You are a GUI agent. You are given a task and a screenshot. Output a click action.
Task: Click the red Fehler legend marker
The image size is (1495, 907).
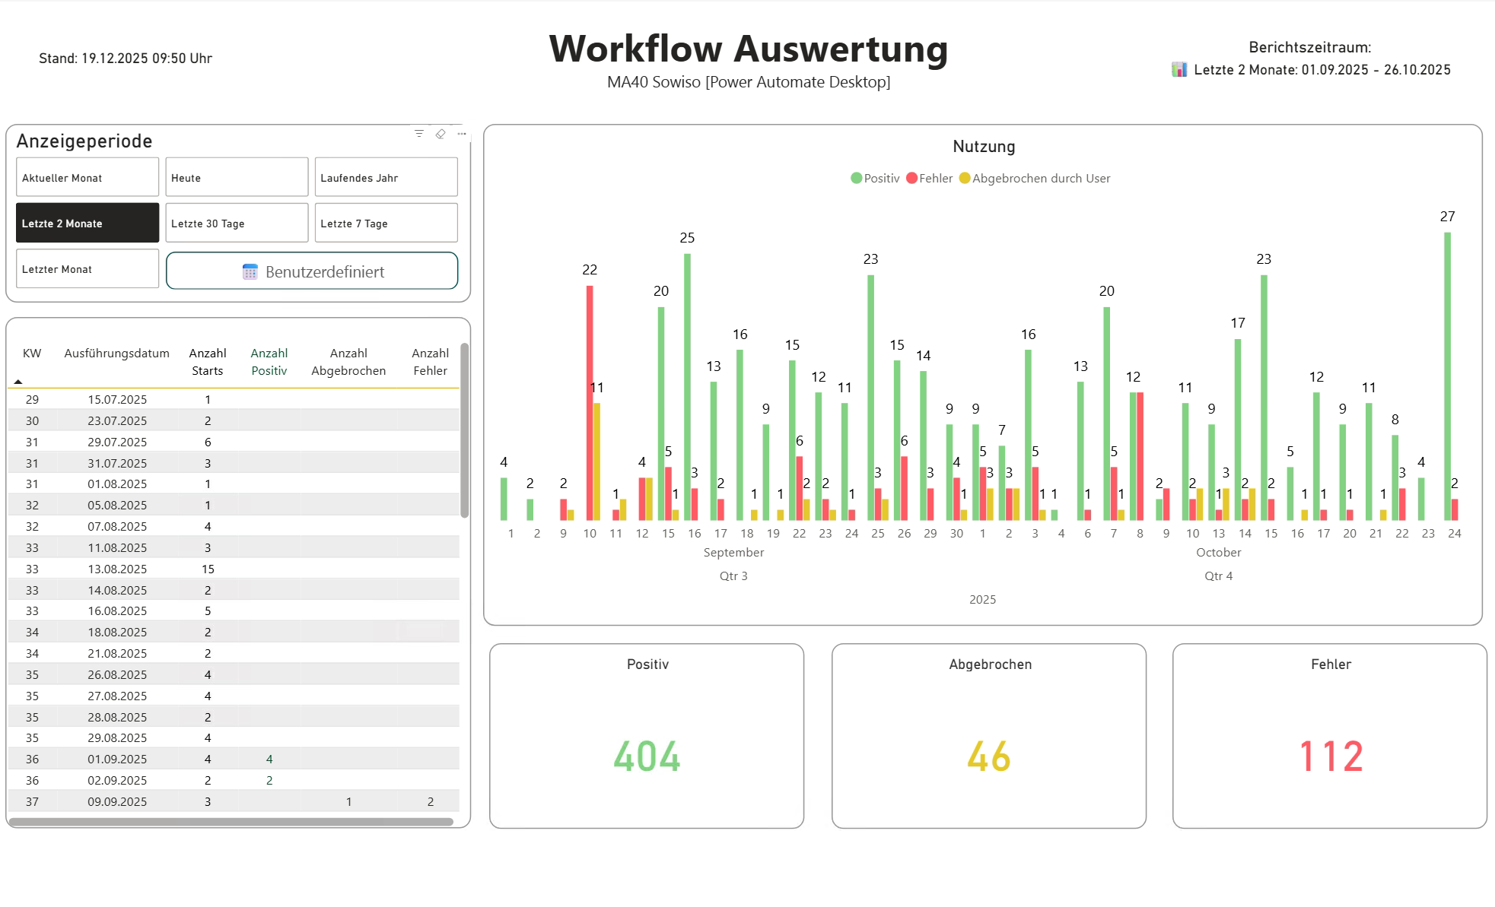click(911, 178)
